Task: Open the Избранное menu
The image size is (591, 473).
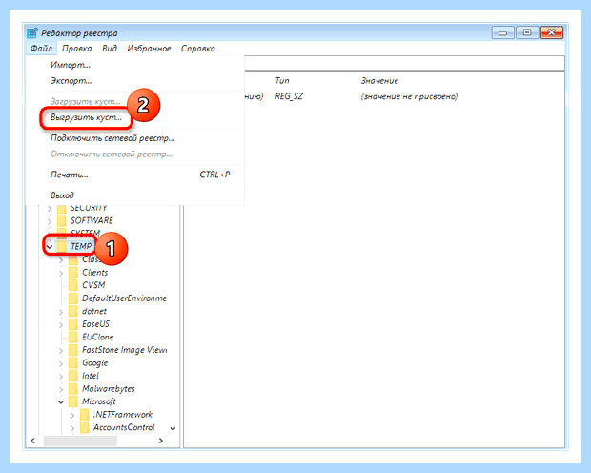Action: coord(149,49)
